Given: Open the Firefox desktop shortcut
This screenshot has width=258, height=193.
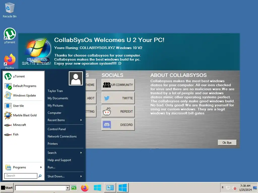Looking at the screenshot, I should (x=10, y=61).
